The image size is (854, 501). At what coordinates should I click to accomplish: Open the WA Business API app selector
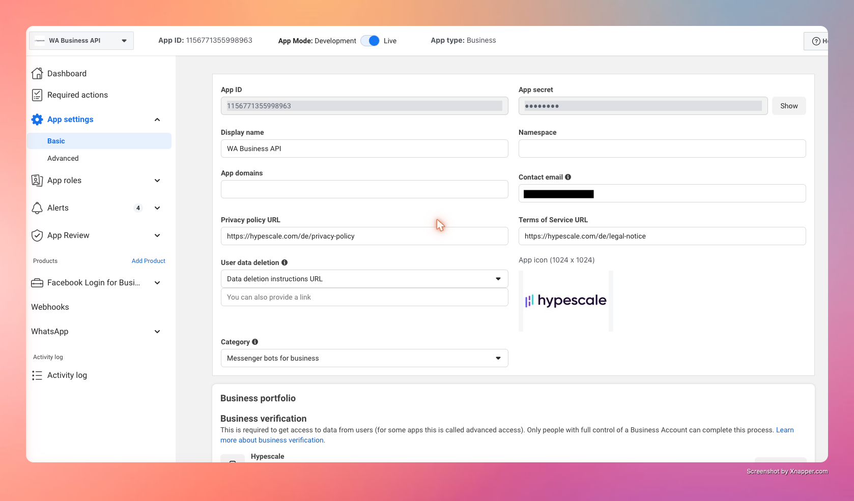(81, 41)
